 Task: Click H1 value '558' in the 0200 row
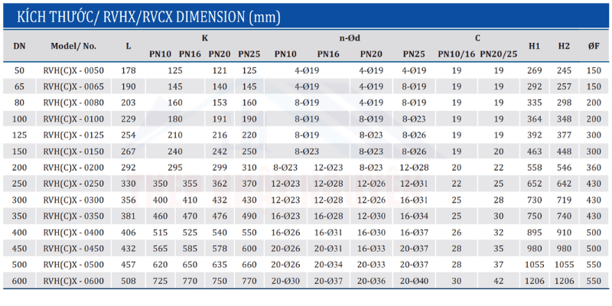534,168
